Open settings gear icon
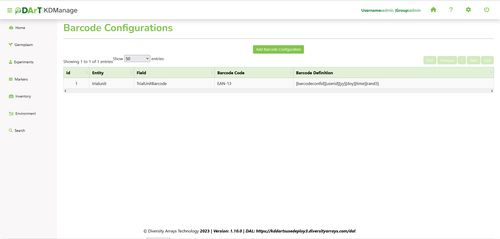This screenshot has height=239, width=500. (468, 10)
